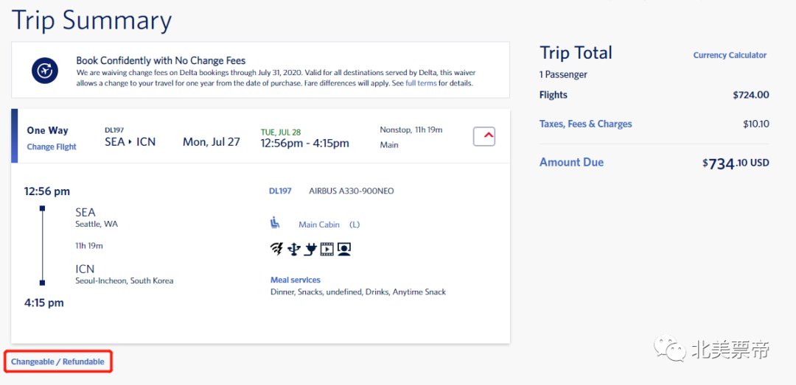Open the Currency Calculator
The height and width of the screenshot is (385, 796).
click(730, 55)
